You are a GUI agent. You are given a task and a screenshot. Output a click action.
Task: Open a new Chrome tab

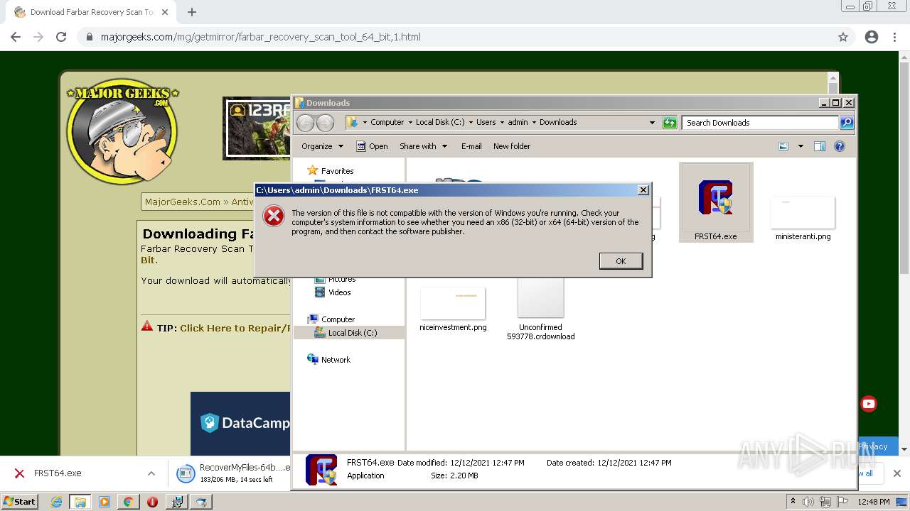tap(192, 12)
